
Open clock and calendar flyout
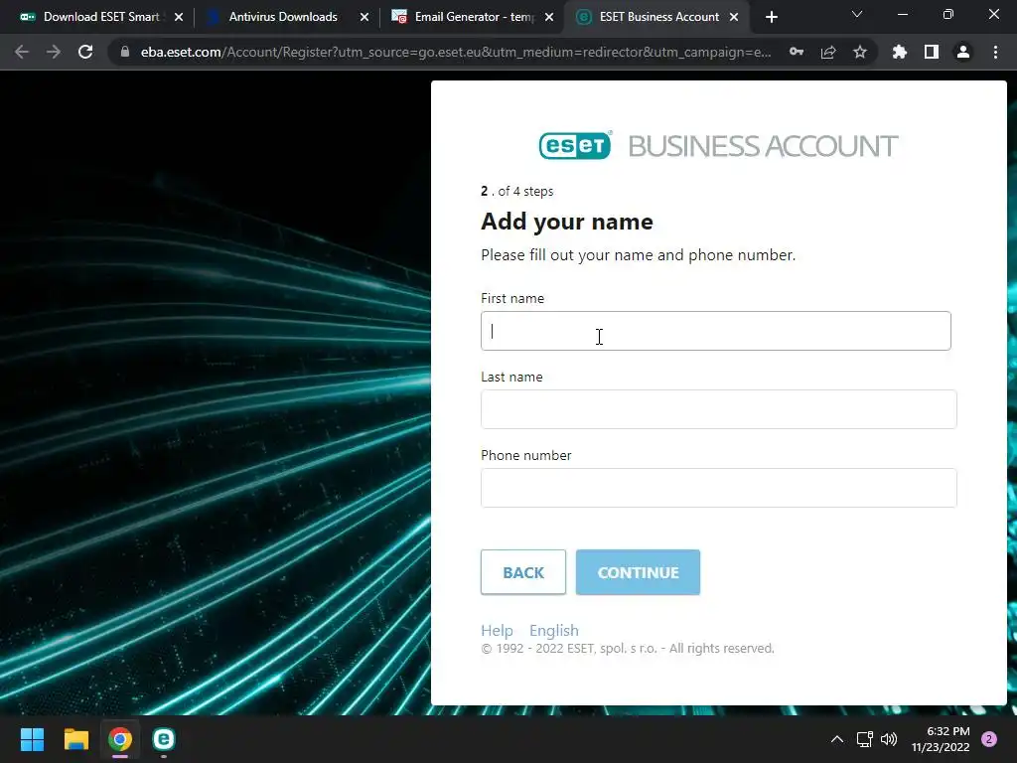941,739
